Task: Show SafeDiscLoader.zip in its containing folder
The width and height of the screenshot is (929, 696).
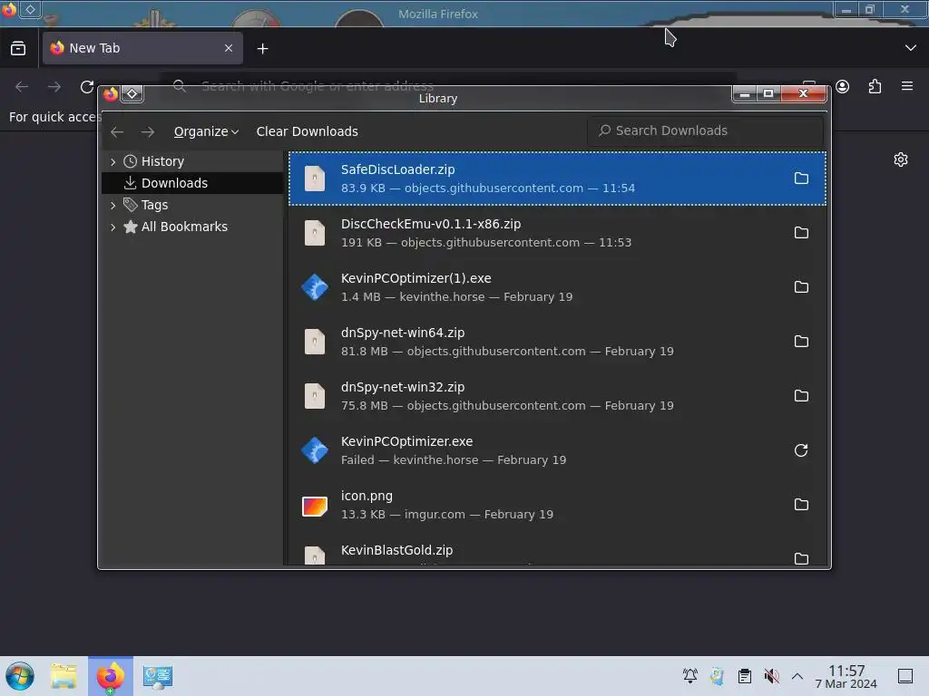Action: point(801,179)
